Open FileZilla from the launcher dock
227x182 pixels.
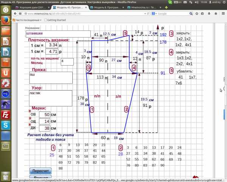coord(5,114)
